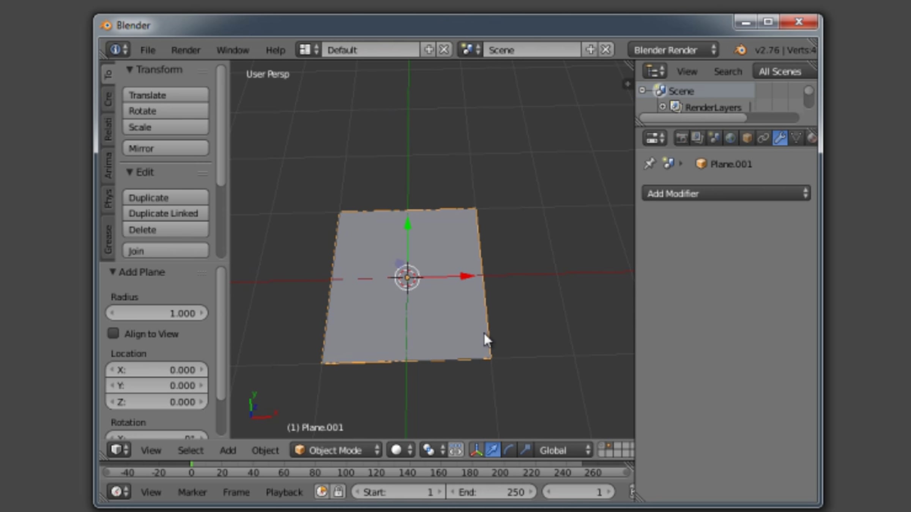911x512 pixels.
Task: Expand the RenderLayers tree item
Action: pos(662,107)
